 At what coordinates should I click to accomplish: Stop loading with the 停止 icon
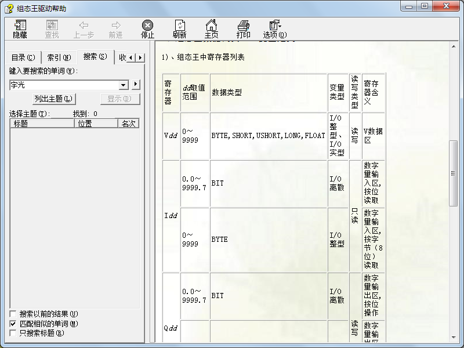pyautogui.click(x=147, y=29)
